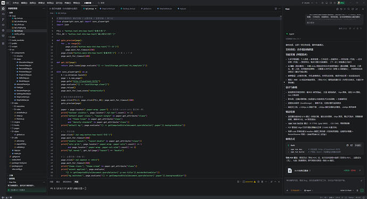
Task: Switch to the StepContent.jsx editor tab
Action: tap(107, 8)
